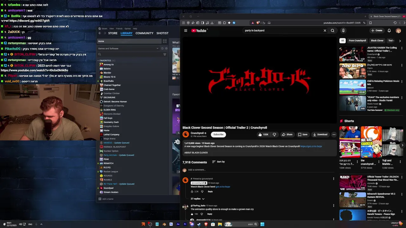Open the Brave shields icon in address bar
Screen dimensions: 406x228
[258, 23]
